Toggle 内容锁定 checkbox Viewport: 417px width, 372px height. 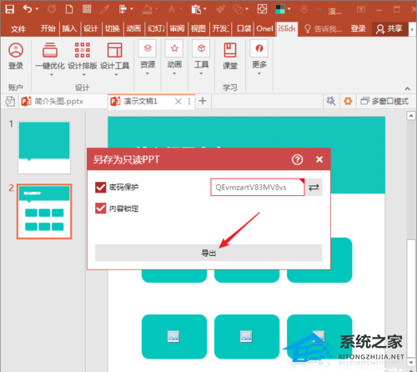click(x=101, y=209)
